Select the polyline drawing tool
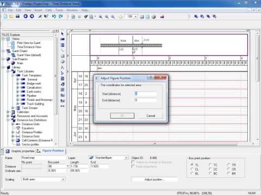The height and width of the screenshot is (195, 261). (x=63, y=68)
